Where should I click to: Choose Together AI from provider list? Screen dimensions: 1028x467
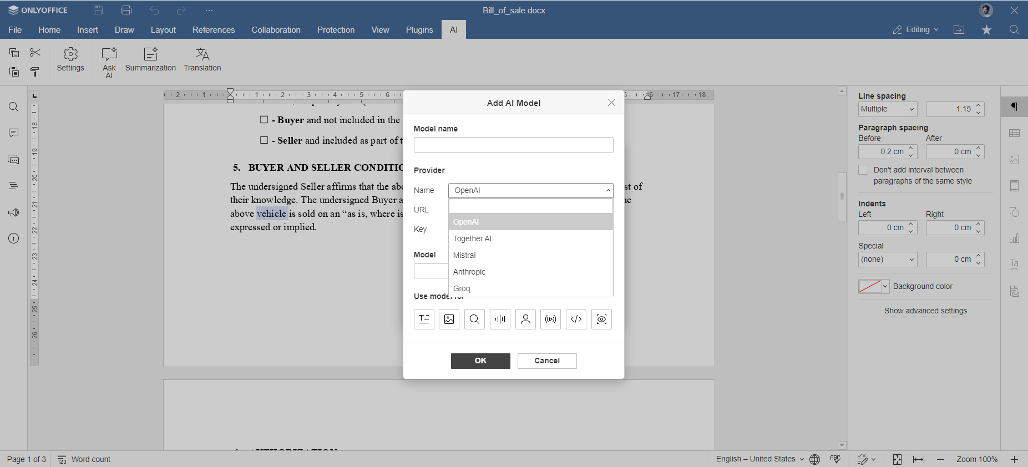point(531,238)
